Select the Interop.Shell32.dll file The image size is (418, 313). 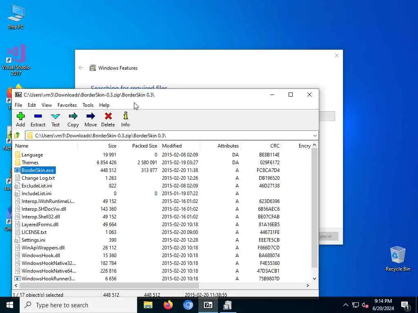coord(41,217)
